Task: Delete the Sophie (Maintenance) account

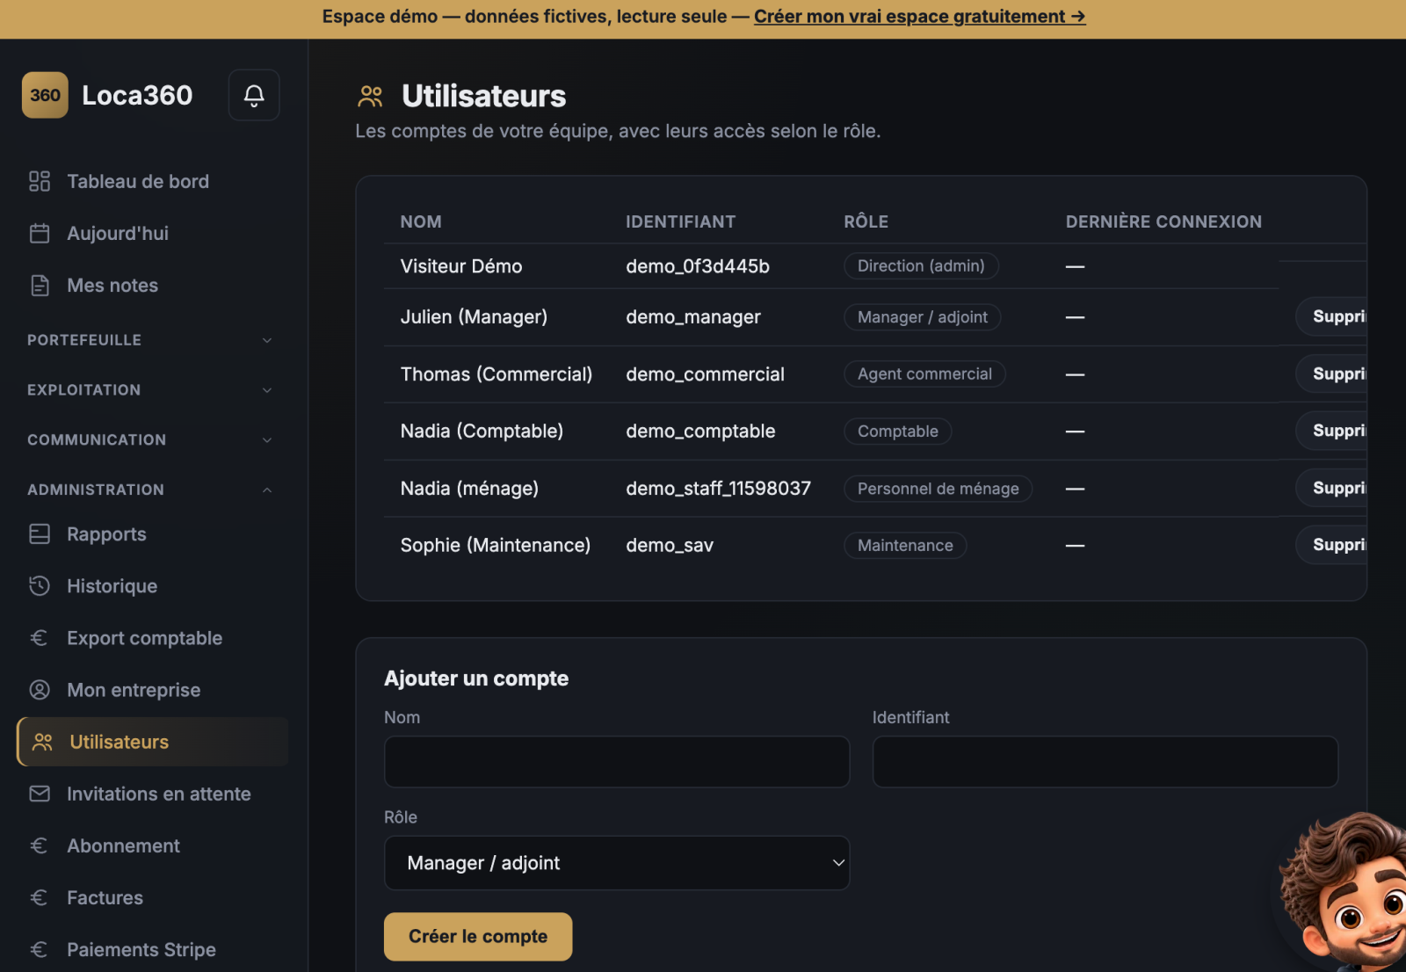Action: tap(1332, 545)
